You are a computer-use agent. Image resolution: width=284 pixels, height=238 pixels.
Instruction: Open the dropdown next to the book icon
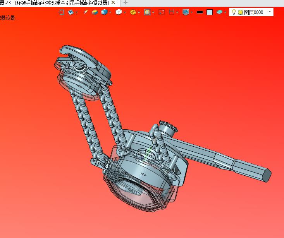77,12
